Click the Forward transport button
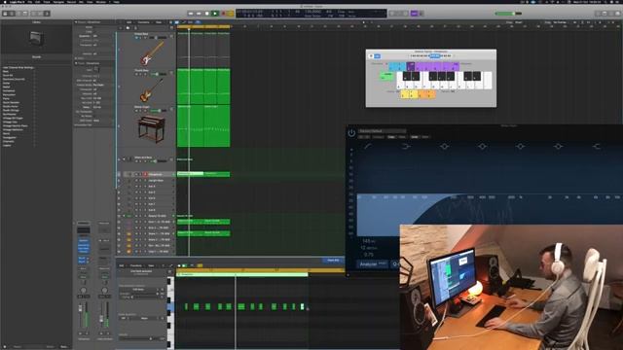 click(x=199, y=14)
